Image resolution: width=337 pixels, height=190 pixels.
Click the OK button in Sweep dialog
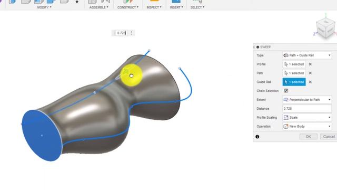(x=308, y=137)
